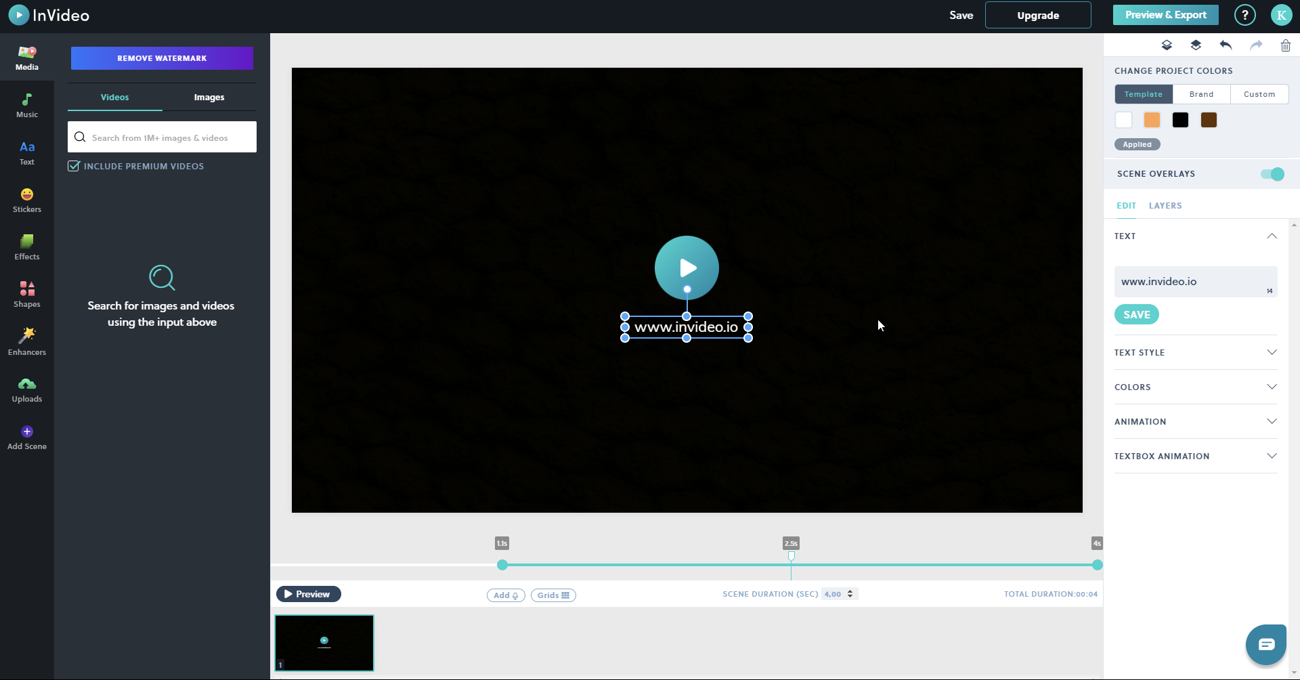Open the Text panel

point(27,153)
